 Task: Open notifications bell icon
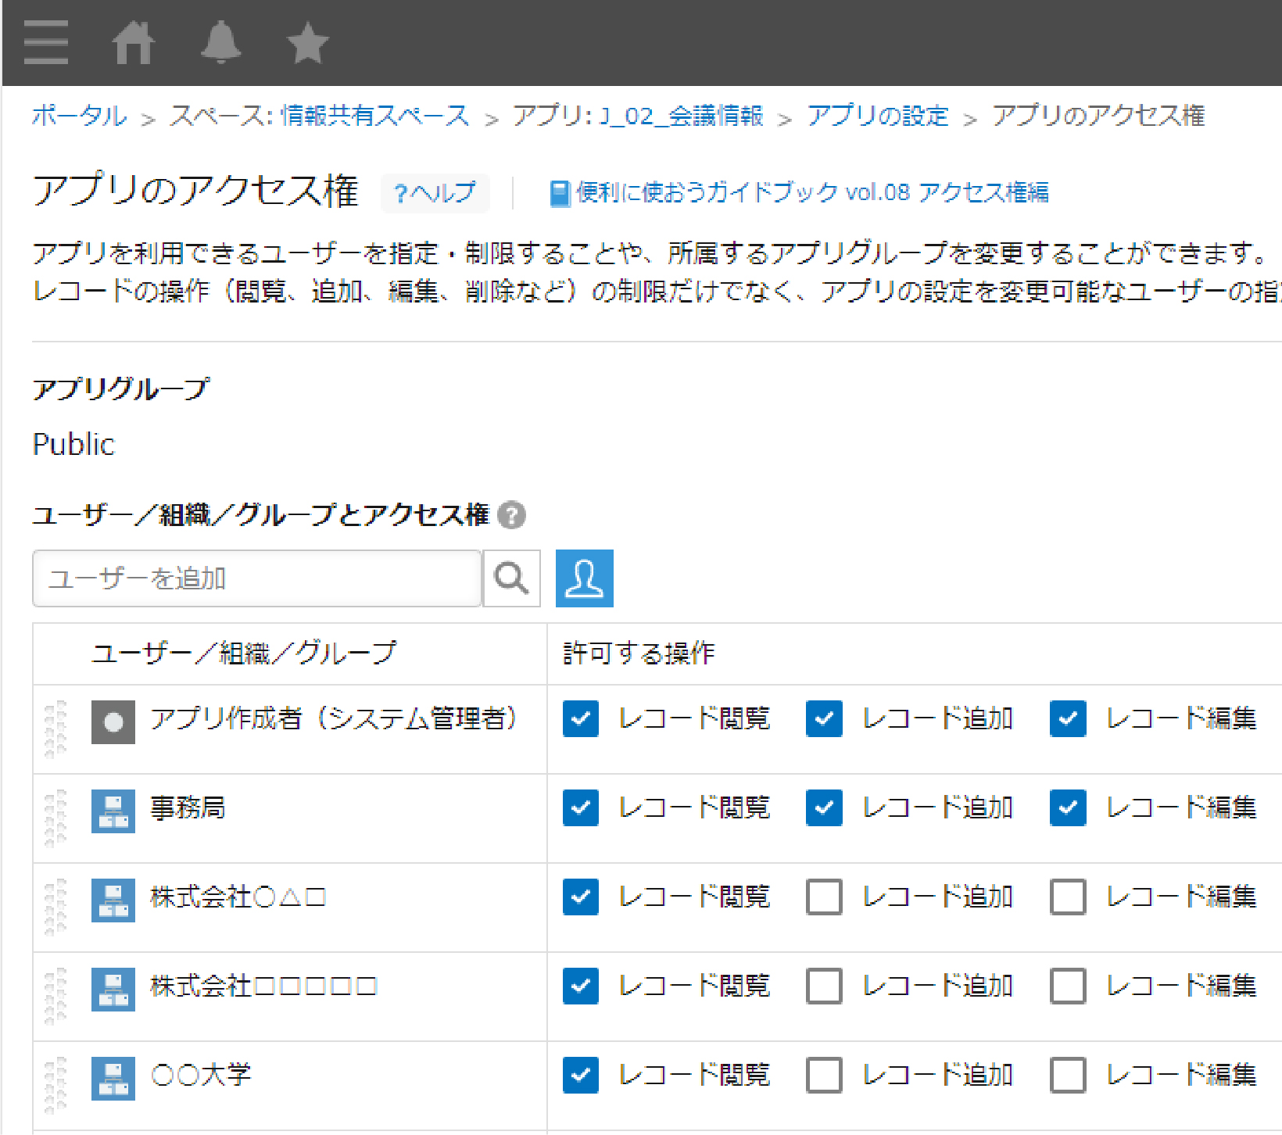[x=221, y=42]
